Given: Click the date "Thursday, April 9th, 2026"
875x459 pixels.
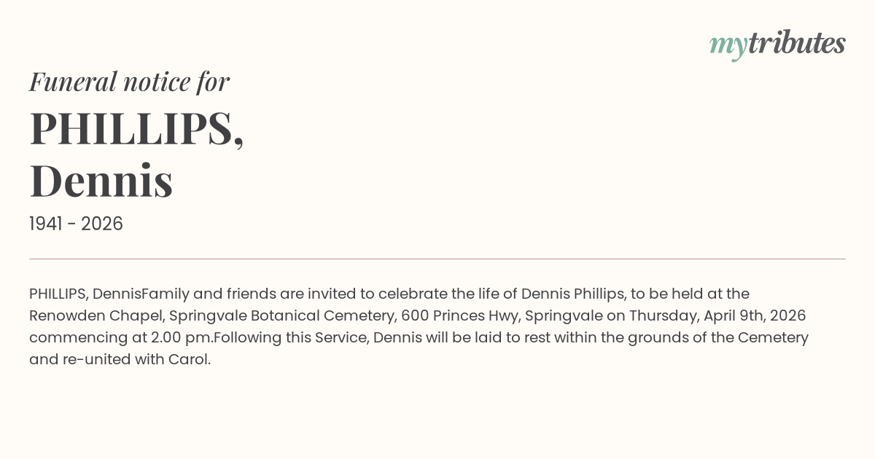Looking at the screenshot, I should click(717, 315).
